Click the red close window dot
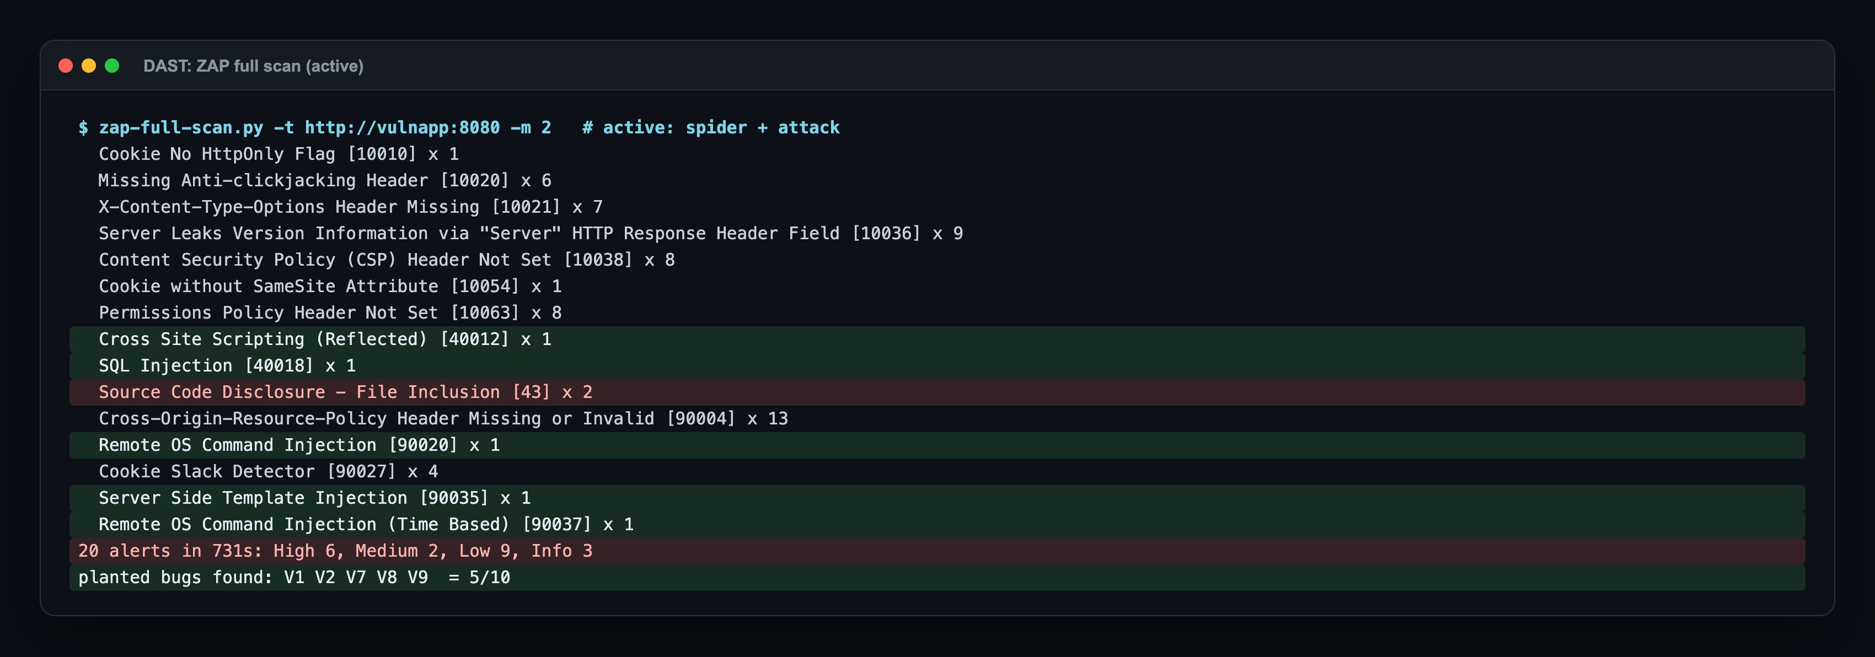The width and height of the screenshot is (1875, 657). coord(66,66)
